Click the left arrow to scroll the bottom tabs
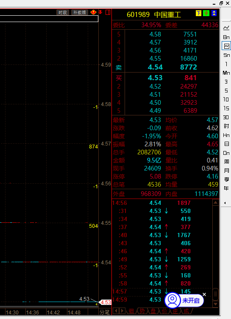 click(116, 311)
